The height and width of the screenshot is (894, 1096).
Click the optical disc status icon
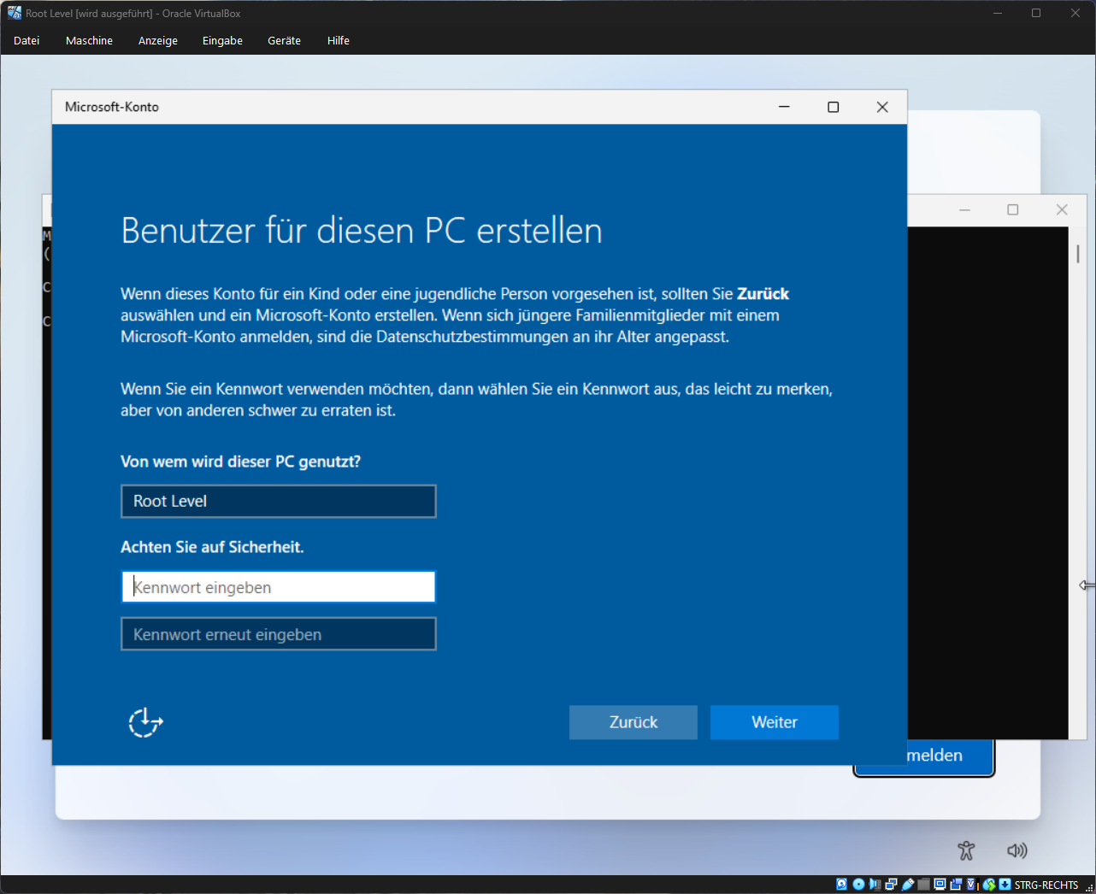tap(858, 885)
